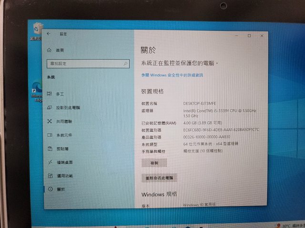This screenshot has width=305, height=228.
Task: Open the 多工 multitasking icon
Action: tap(50, 94)
